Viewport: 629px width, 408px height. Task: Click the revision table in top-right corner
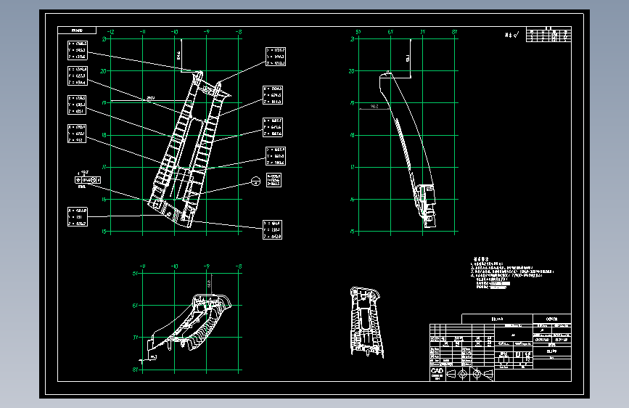tap(548, 35)
